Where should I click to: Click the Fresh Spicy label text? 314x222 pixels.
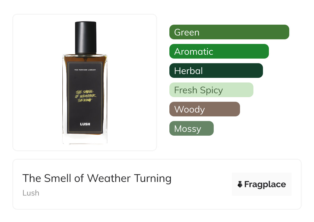tap(199, 90)
